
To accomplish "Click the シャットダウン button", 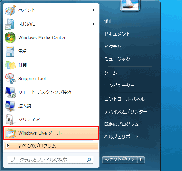I will (x=119, y=160).
